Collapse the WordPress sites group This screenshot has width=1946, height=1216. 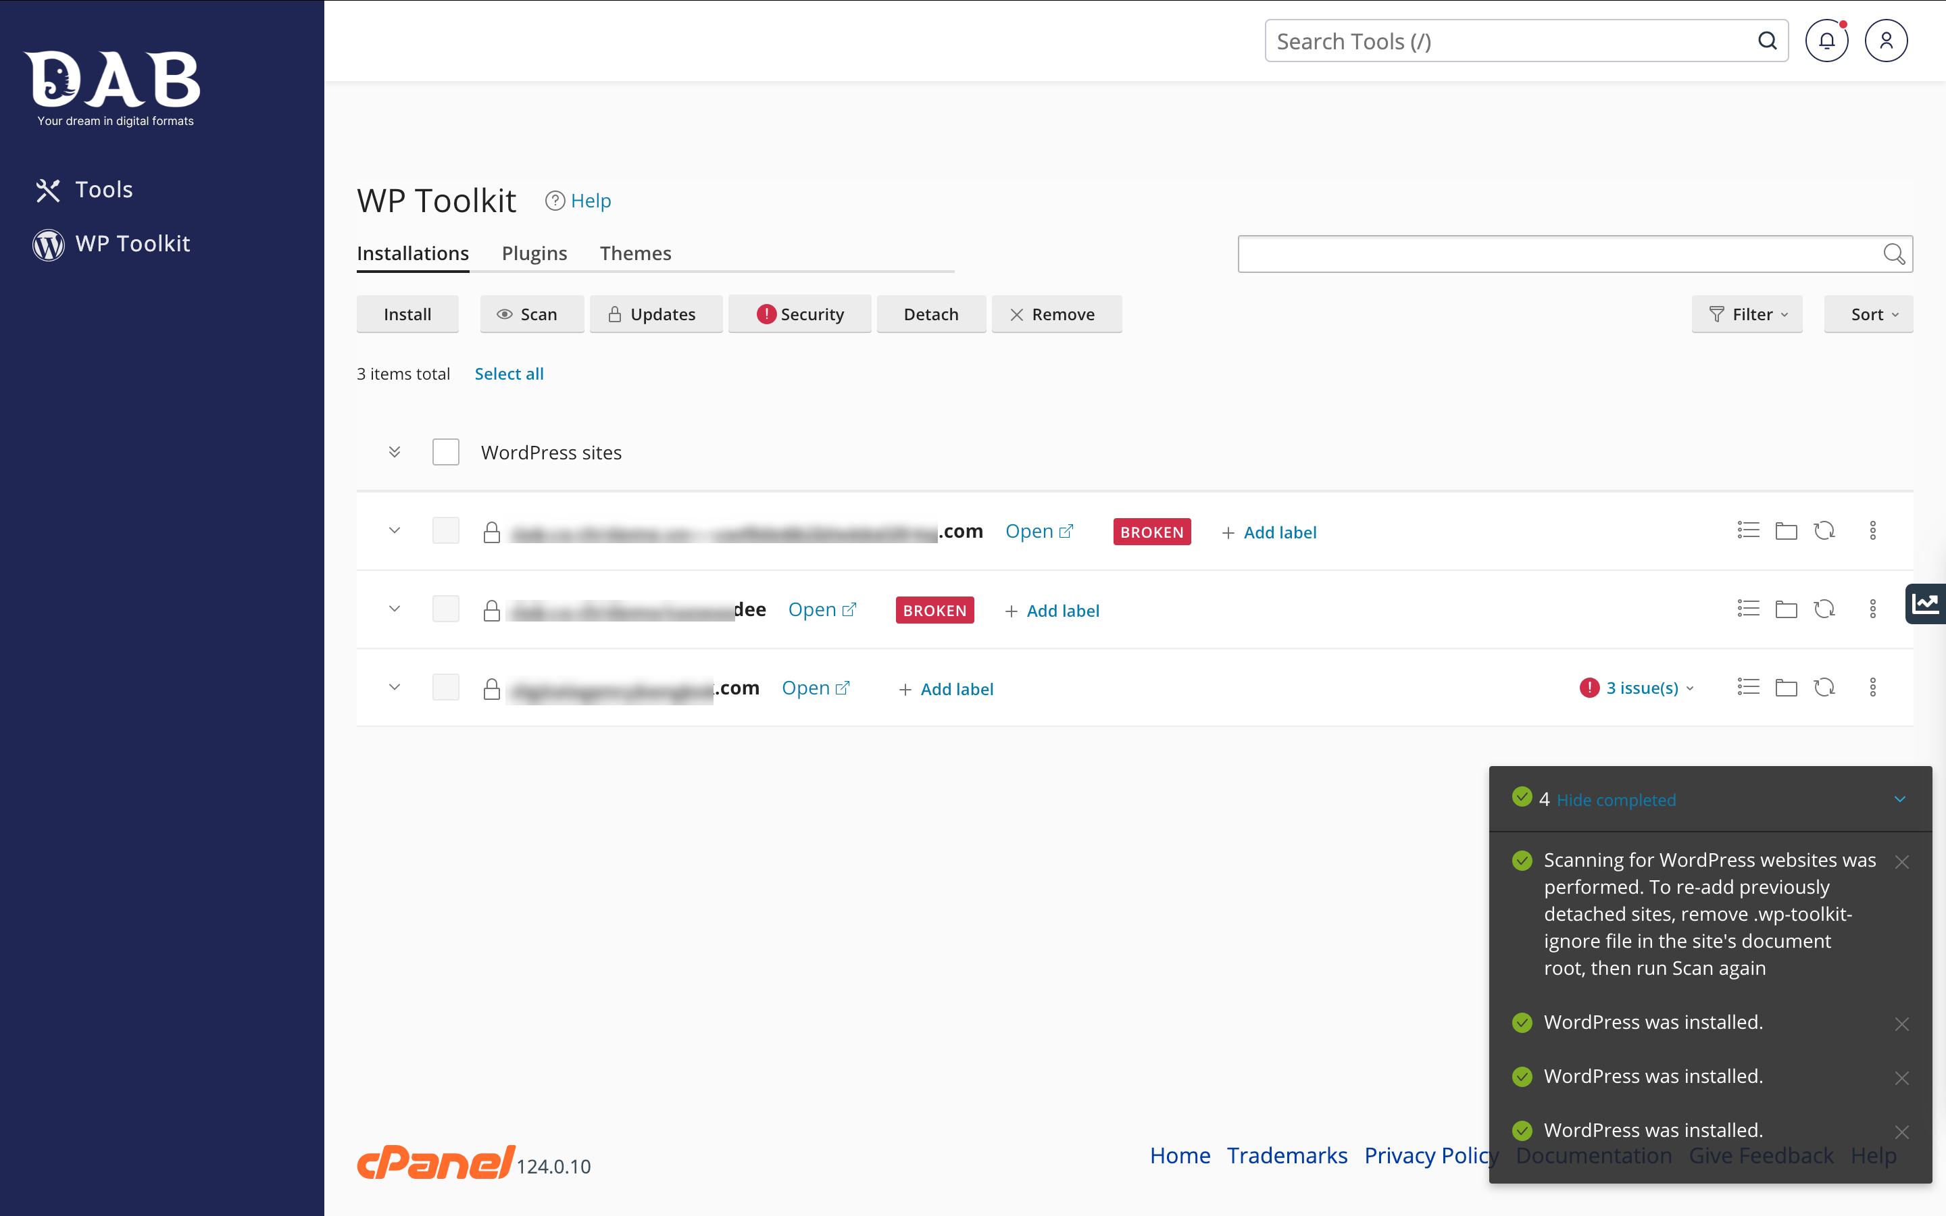tap(394, 451)
